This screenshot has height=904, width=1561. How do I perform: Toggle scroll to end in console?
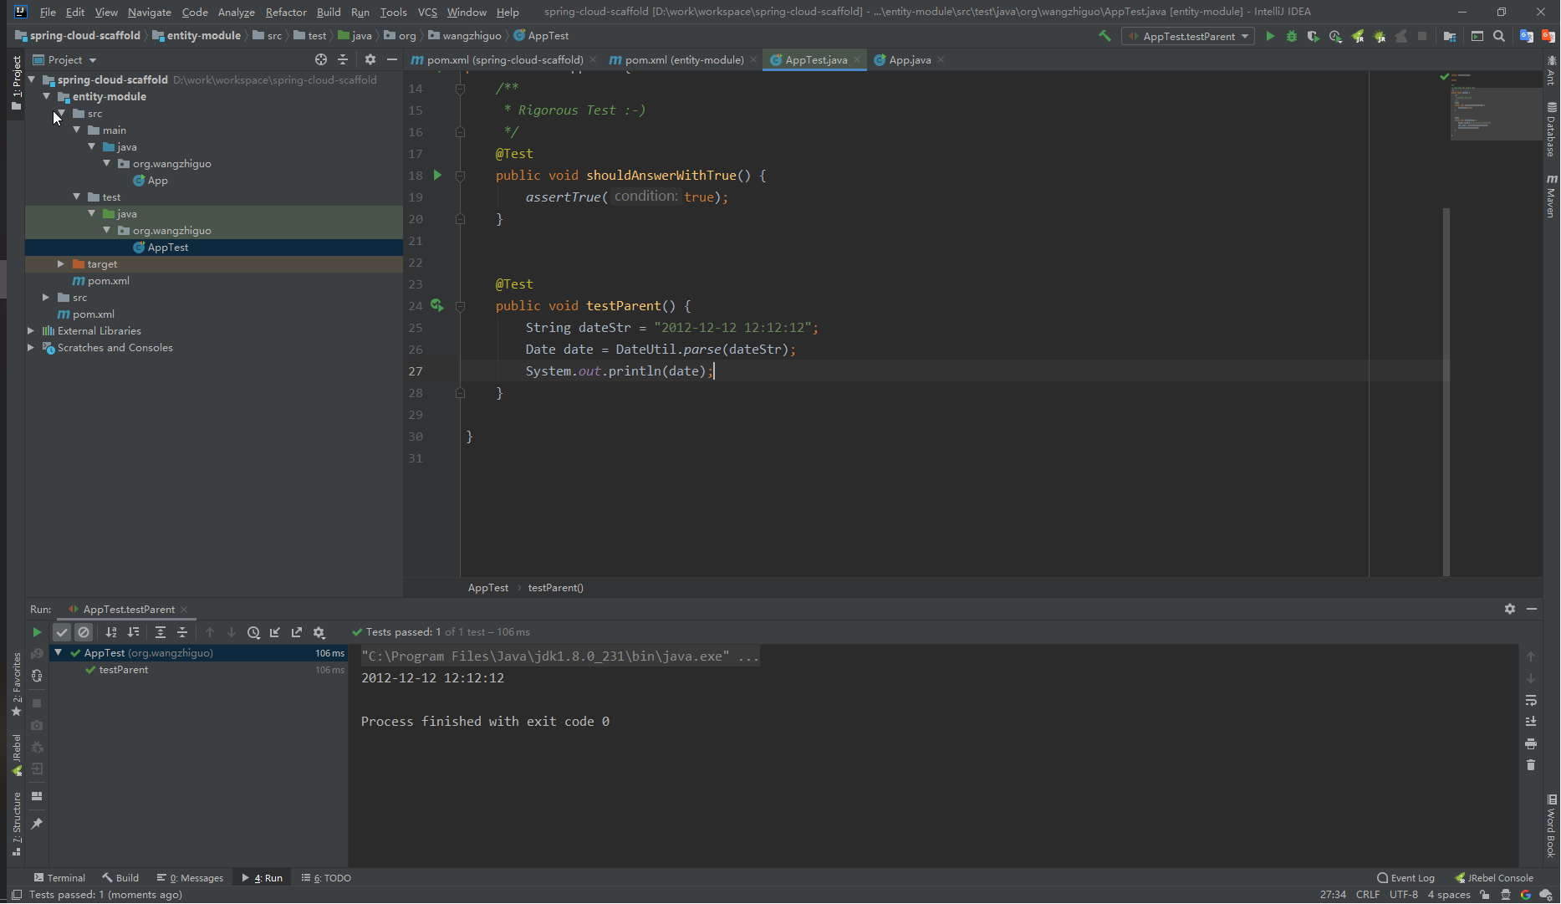pos(1531,721)
